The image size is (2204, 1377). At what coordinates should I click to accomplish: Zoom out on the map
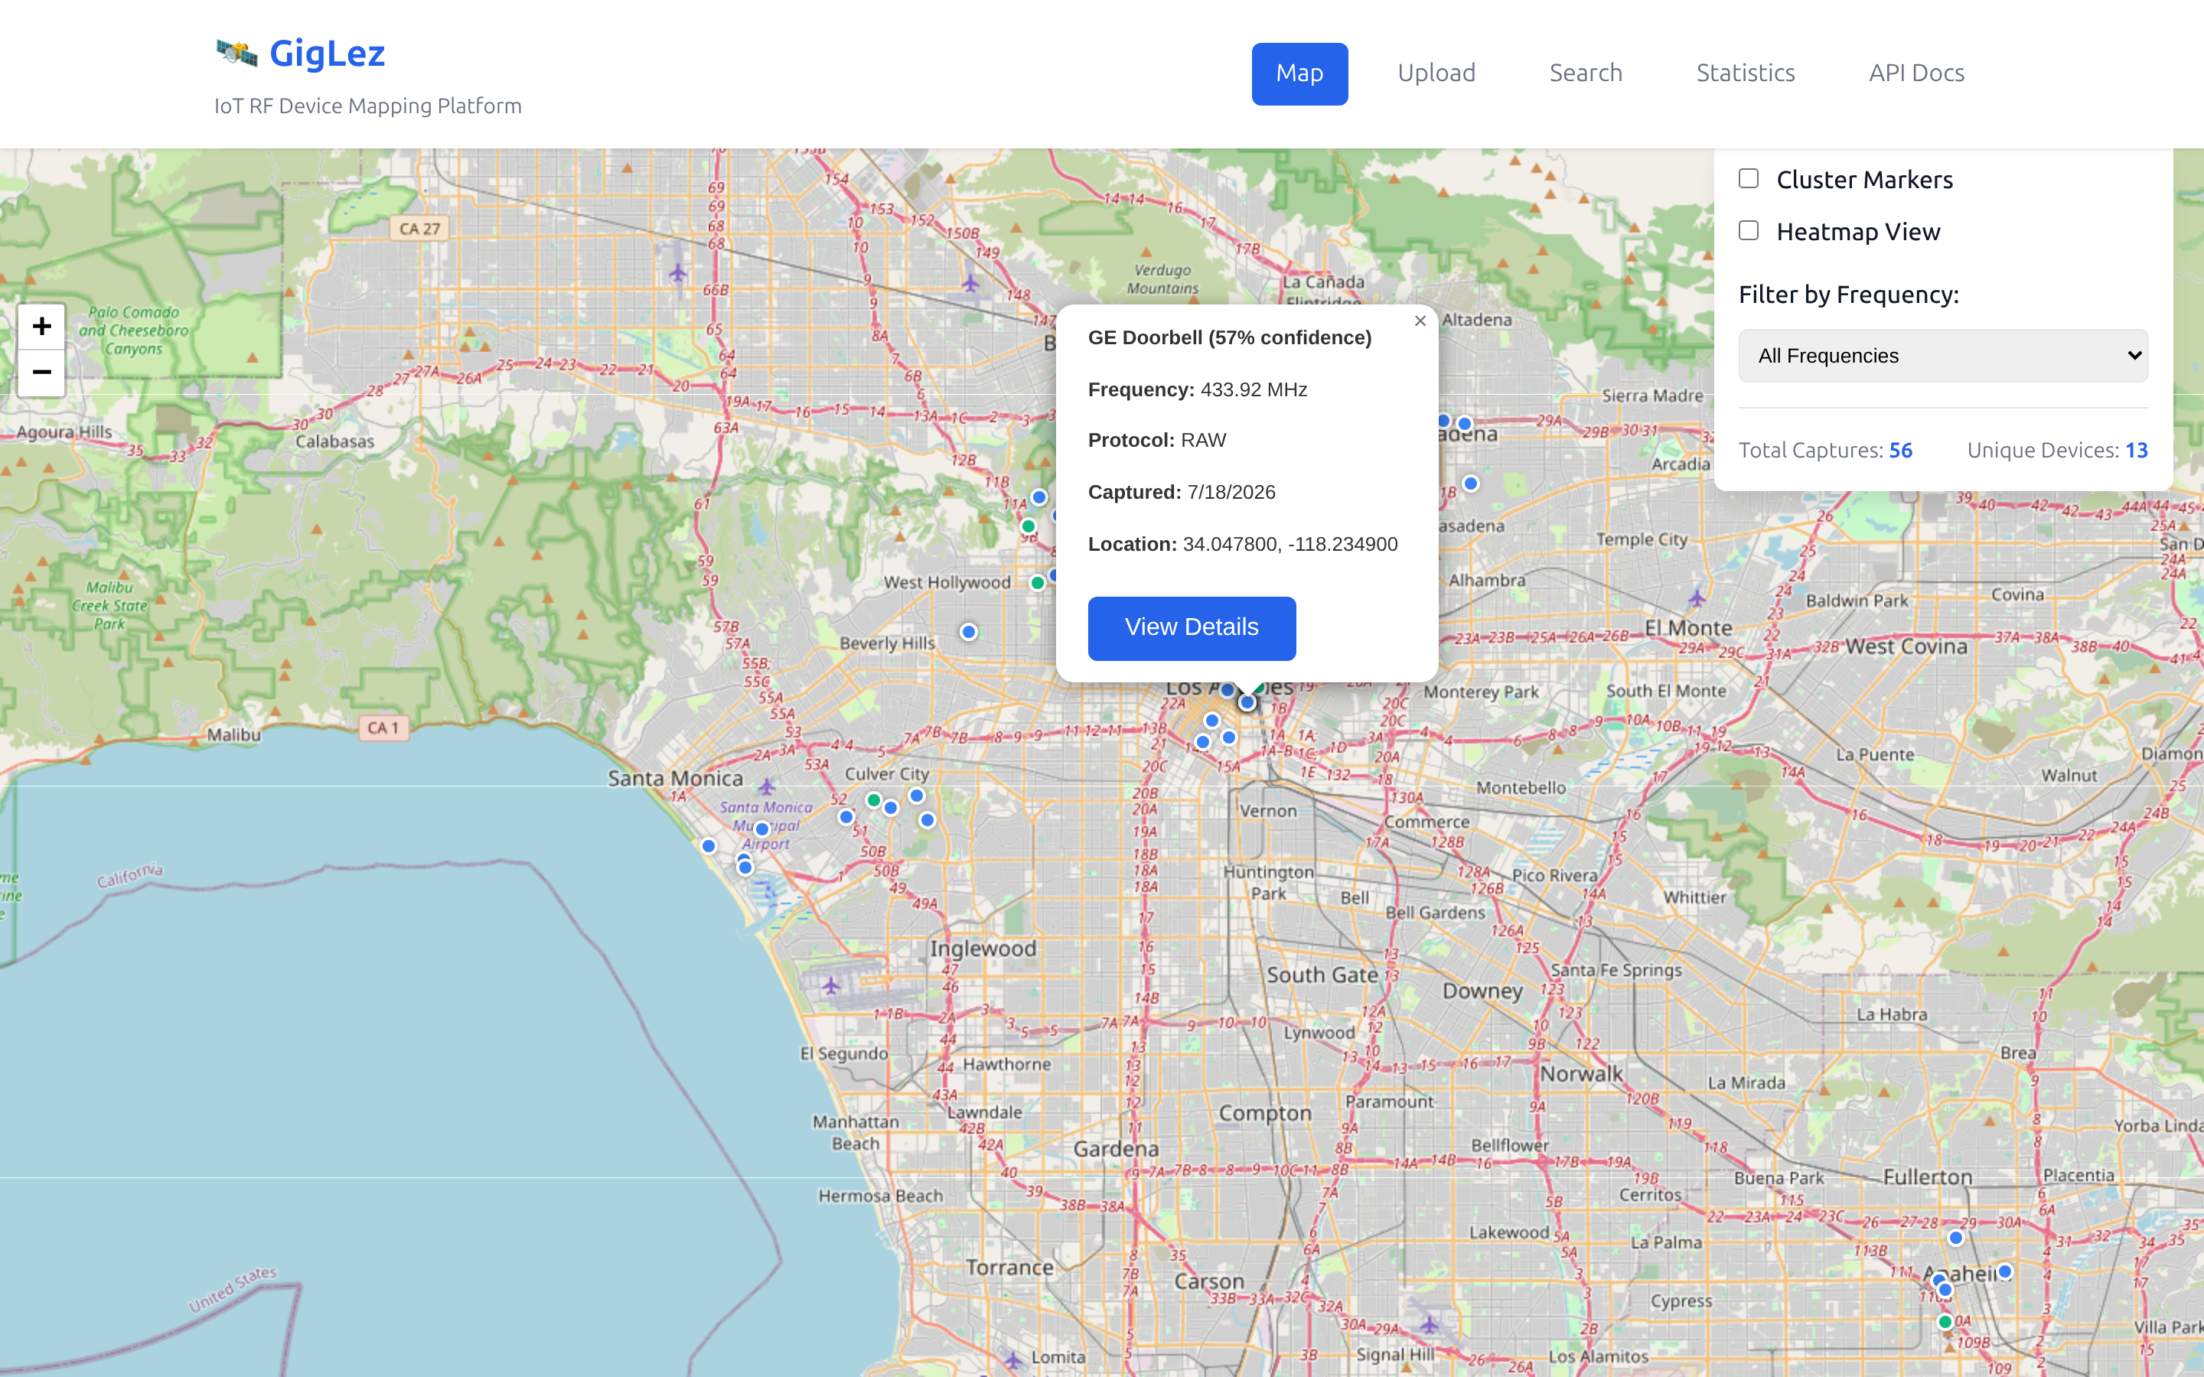(42, 373)
